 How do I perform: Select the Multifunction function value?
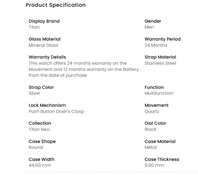[x=159, y=93]
